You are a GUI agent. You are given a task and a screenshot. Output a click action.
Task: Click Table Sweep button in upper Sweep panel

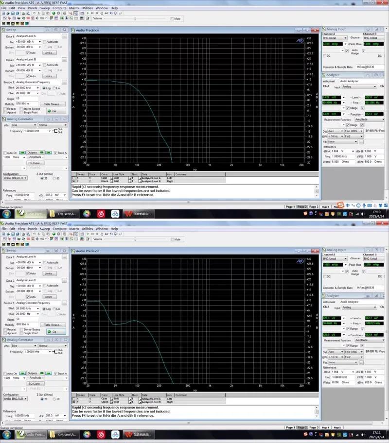click(x=52, y=104)
